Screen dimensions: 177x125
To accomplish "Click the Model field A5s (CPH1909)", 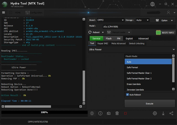I will pos(139,27).
